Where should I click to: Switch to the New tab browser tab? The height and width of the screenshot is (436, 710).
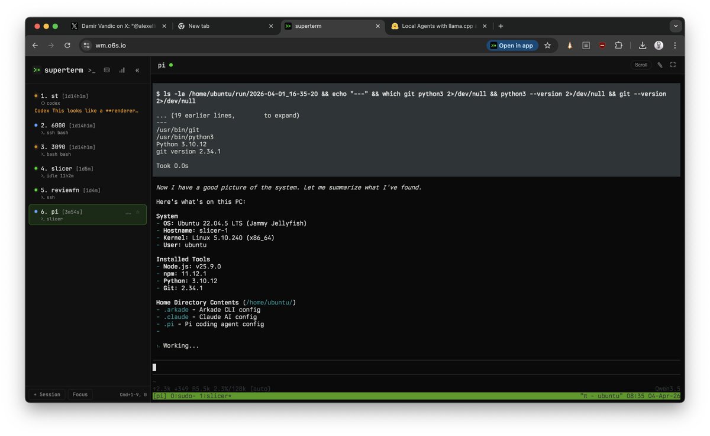225,26
